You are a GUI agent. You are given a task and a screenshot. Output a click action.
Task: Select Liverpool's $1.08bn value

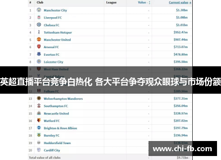[x=182, y=18]
